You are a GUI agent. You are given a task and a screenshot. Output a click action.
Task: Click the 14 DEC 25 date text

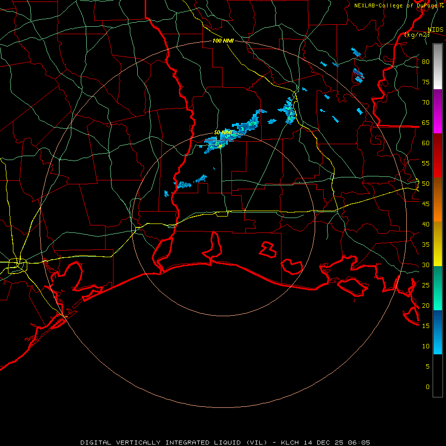pyautogui.click(x=324, y=443)
